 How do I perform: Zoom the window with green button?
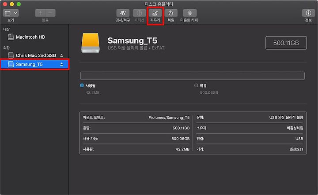tap(19, 4)
